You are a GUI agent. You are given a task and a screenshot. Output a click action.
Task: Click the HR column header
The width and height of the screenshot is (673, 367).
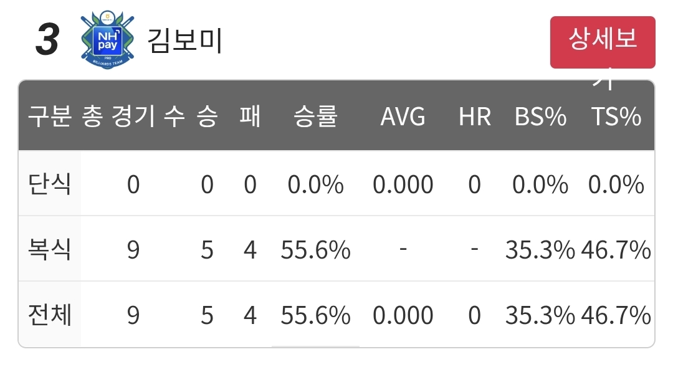475,117
